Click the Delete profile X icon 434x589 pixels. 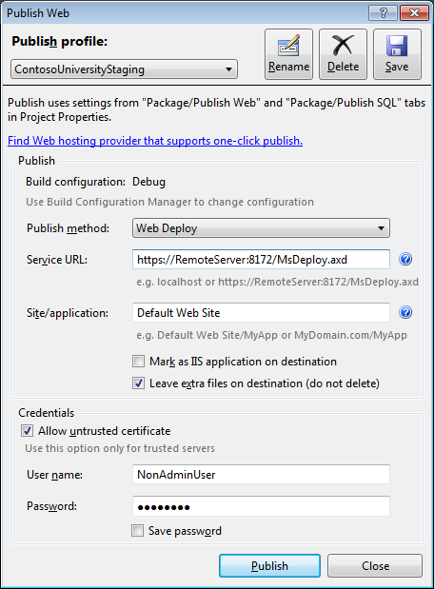tap(343, 54)
